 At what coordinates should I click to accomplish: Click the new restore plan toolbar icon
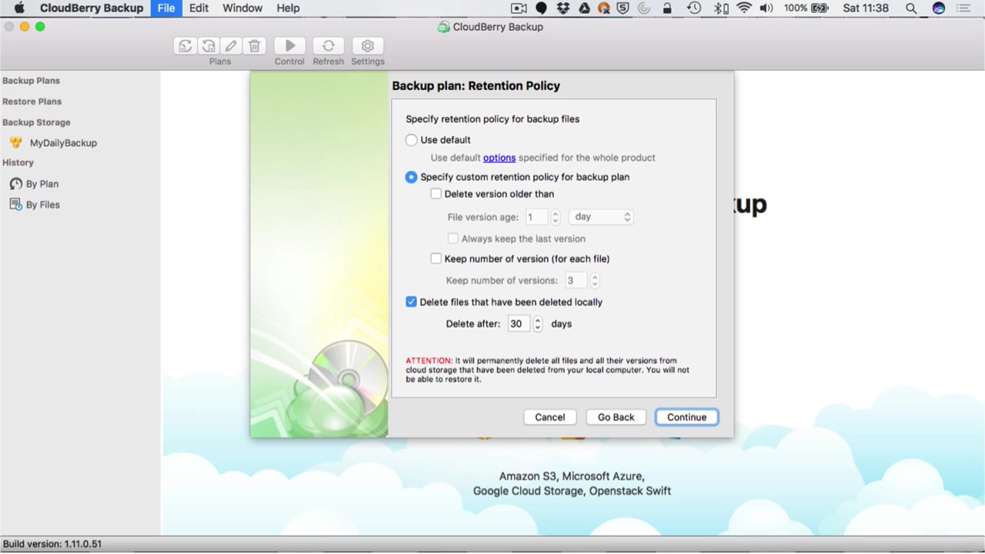pyautogui.click(x=208, y=46)
